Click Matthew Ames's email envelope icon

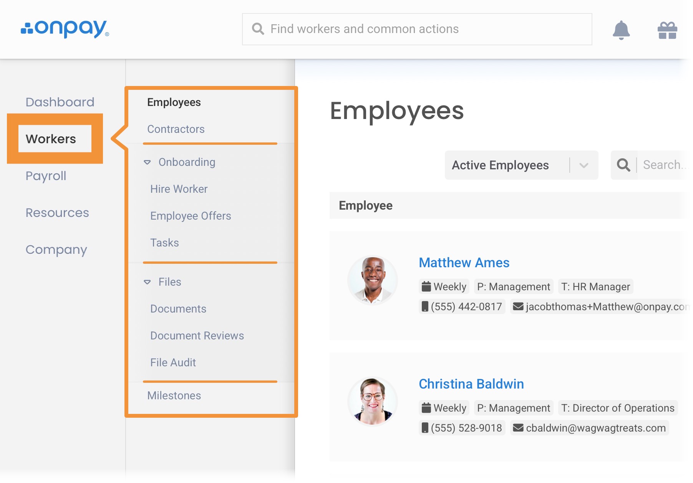pos(518,306)
